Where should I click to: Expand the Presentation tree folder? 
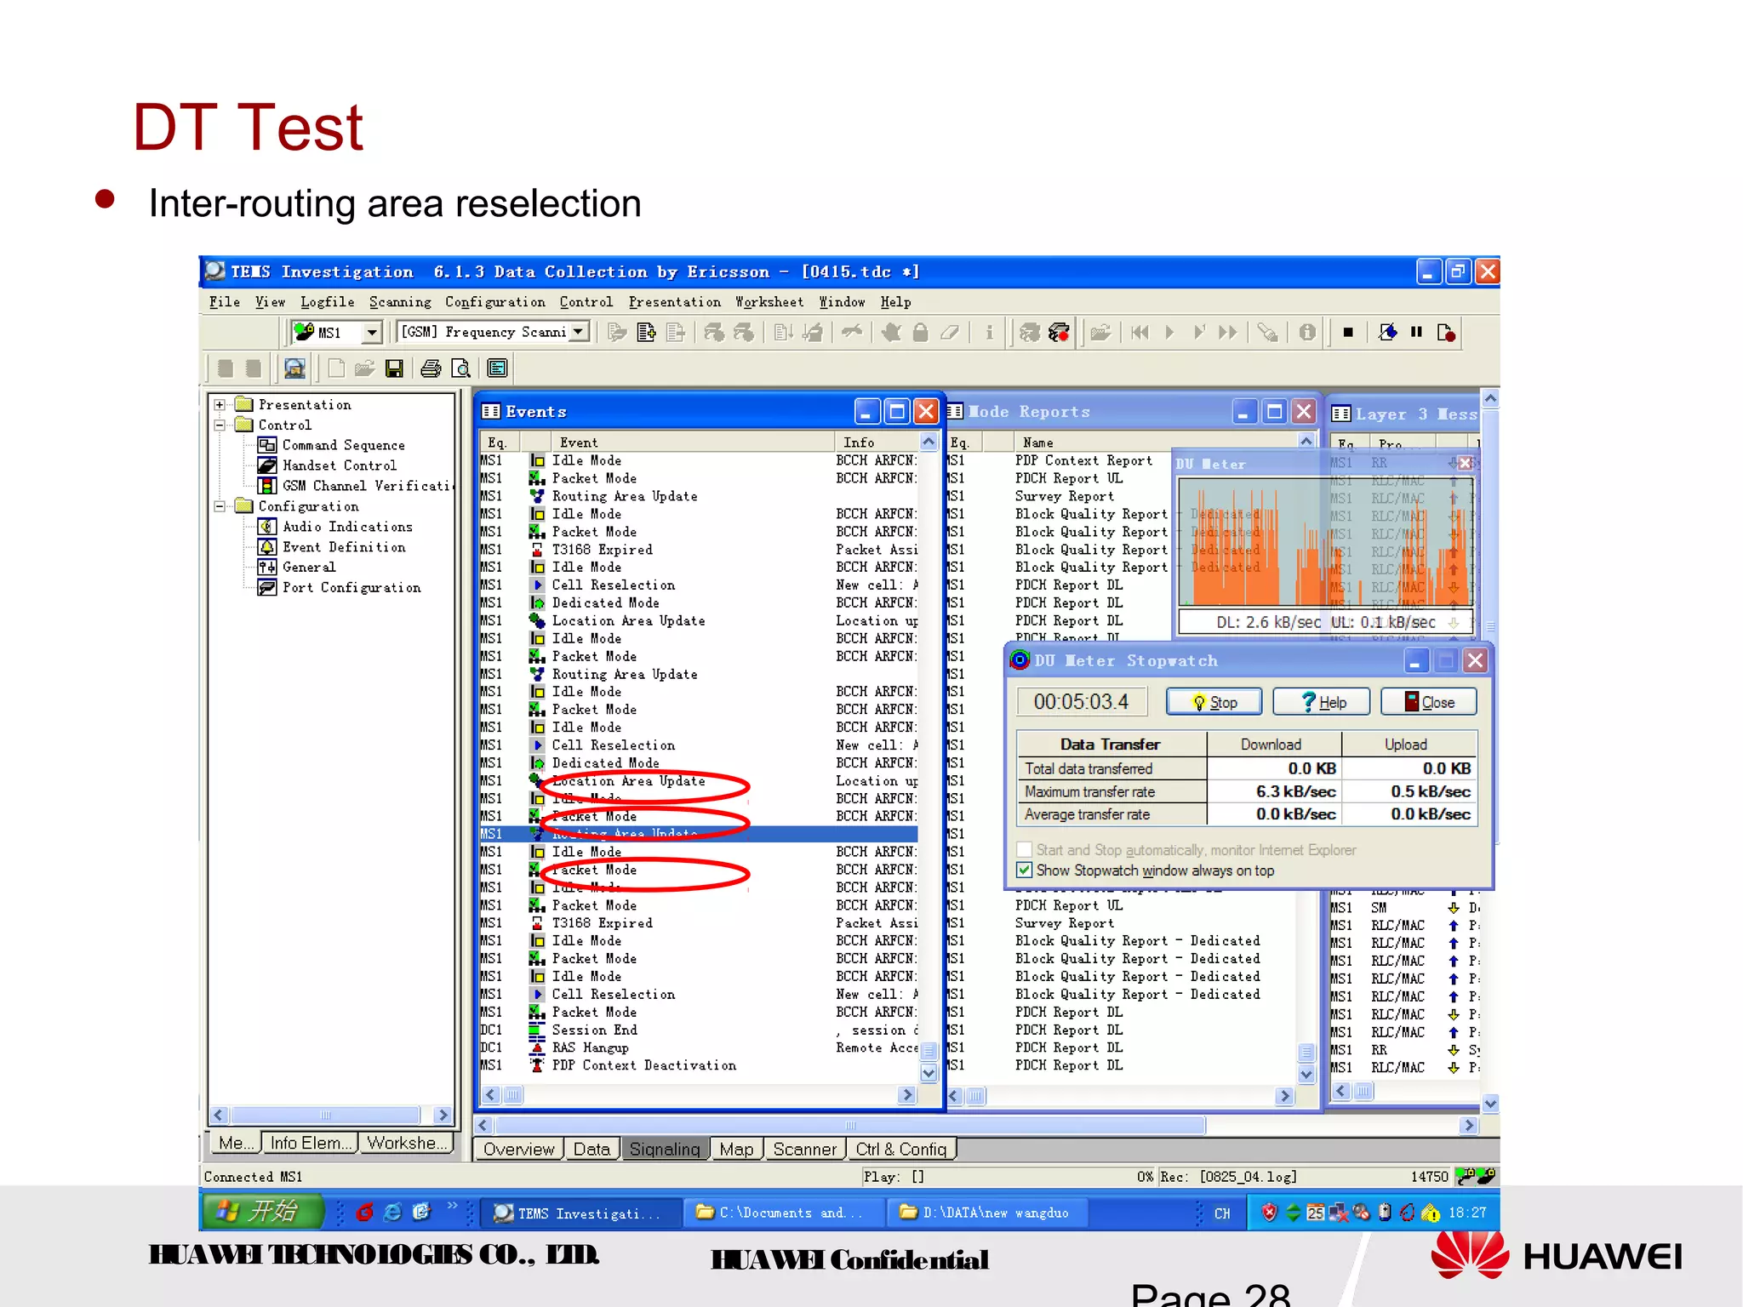click(220, 405)
